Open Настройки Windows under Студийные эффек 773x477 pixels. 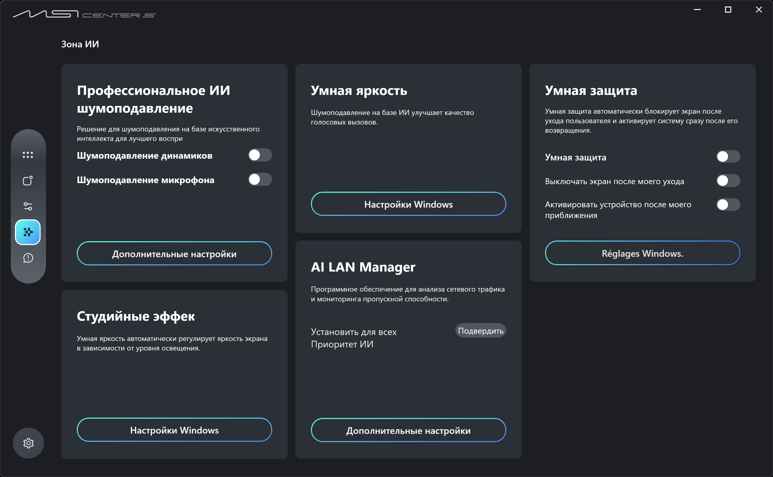174,430
